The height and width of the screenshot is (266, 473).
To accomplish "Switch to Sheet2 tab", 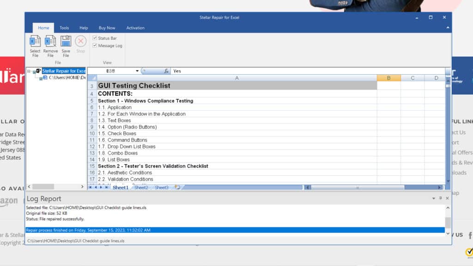I will [x=141, y=187].
